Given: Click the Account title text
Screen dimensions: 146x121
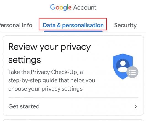Looking at the screenshot, I should tap(85, 7).
